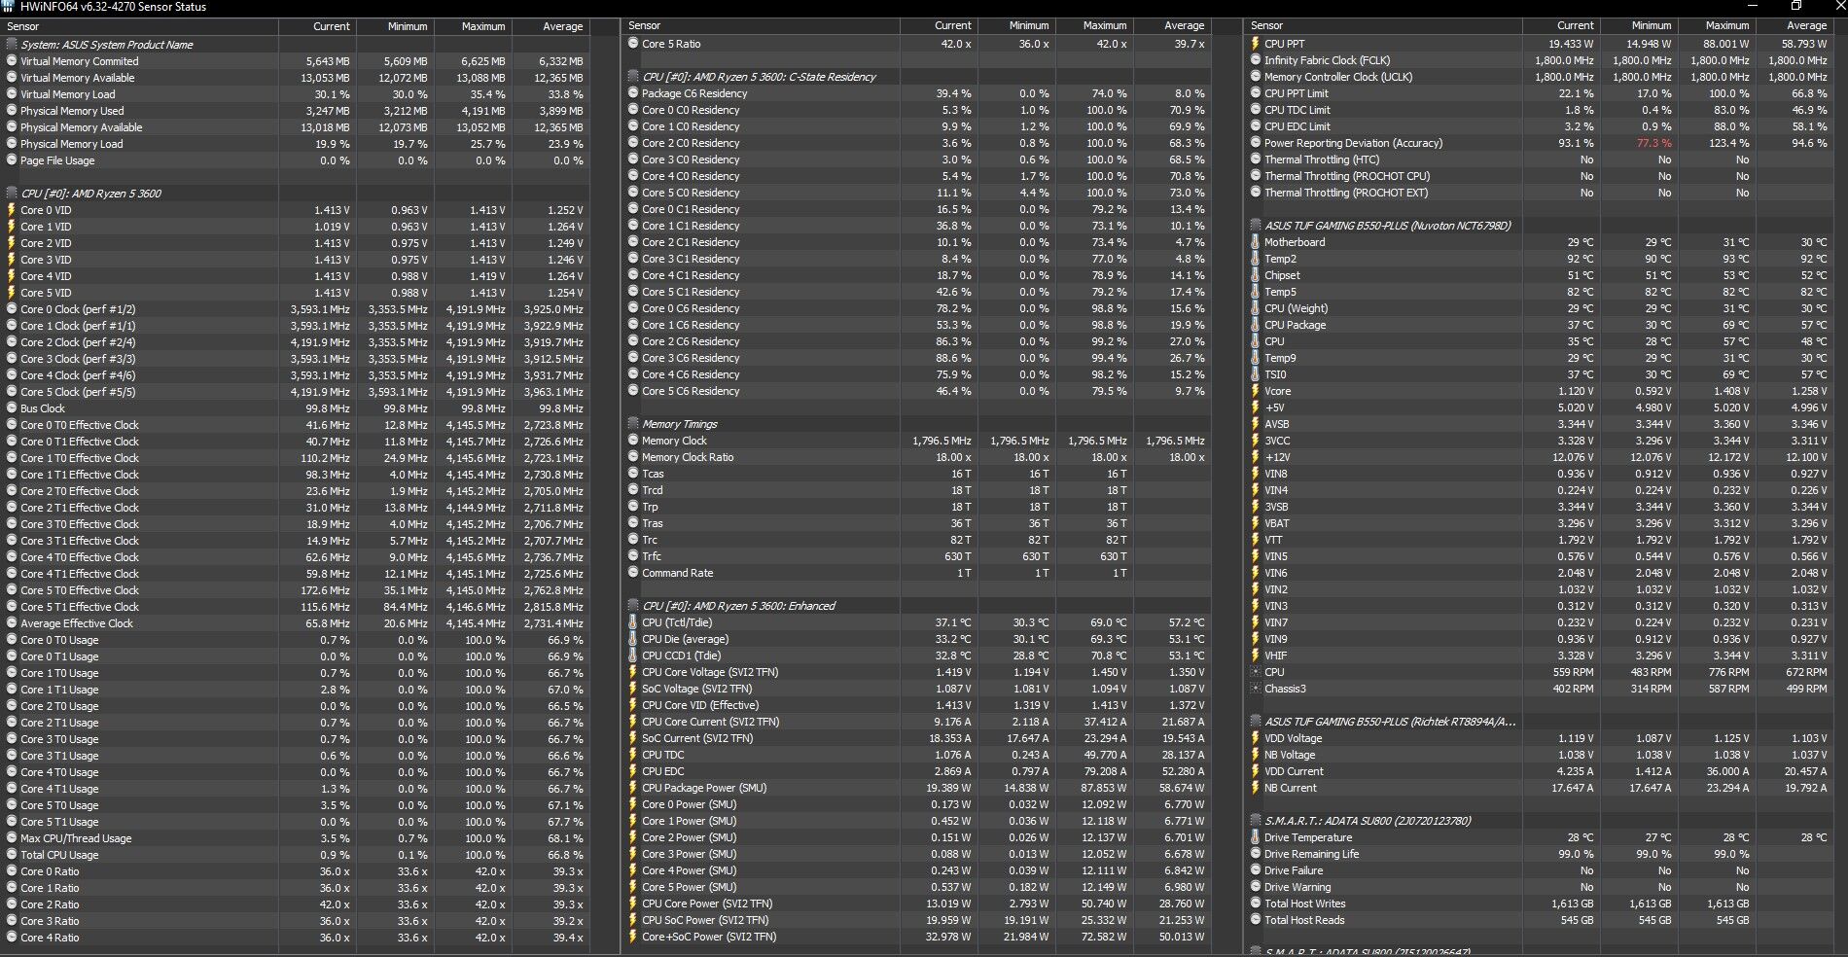This screenshot has height=957, width=1848.
Task: Click the round icon beside Total CPU Usage
Action: click(x=12, y=855)
